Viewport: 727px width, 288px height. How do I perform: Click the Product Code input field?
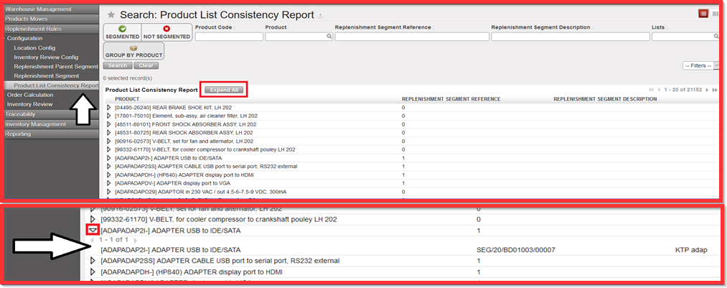click(x=228, y=36)
